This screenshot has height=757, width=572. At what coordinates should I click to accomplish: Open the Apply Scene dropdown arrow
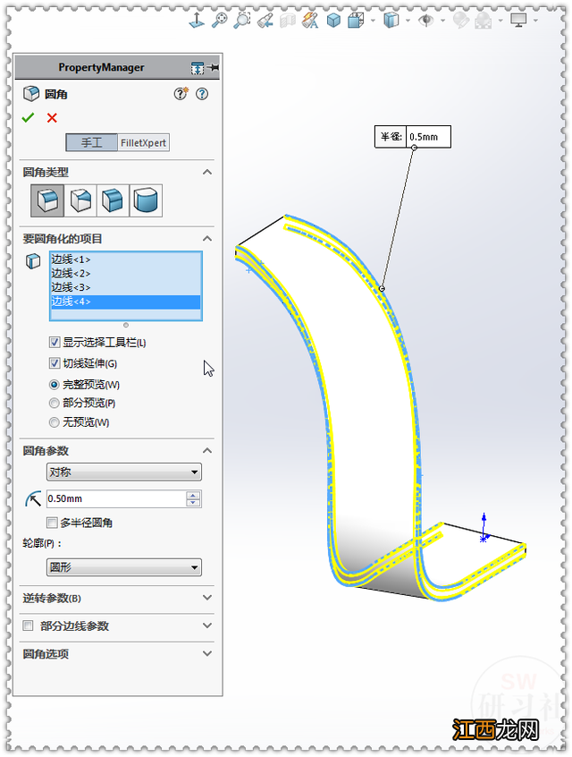500,21
